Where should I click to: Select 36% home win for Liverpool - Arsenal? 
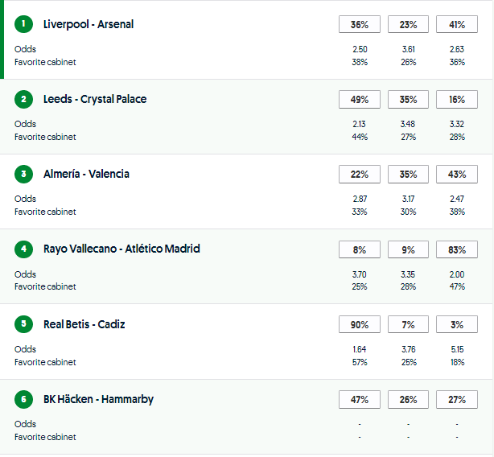360,25
